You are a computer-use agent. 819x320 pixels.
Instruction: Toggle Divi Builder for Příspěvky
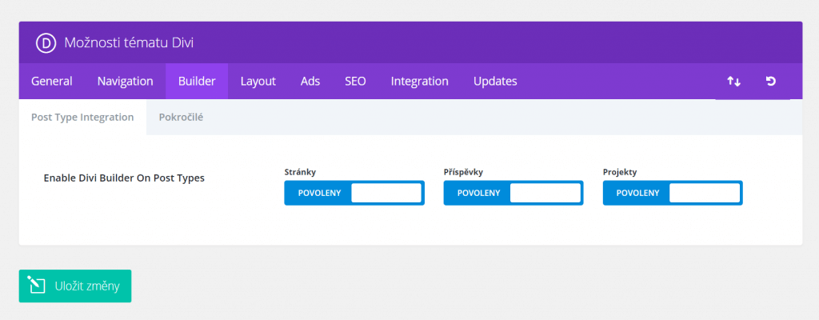[x=513, y=193]
